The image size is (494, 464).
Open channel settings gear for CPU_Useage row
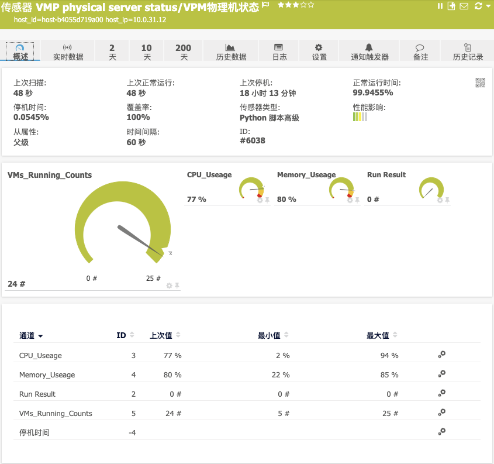tap(441, 355)
